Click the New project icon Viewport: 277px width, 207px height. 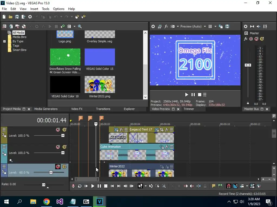[4, 17]
